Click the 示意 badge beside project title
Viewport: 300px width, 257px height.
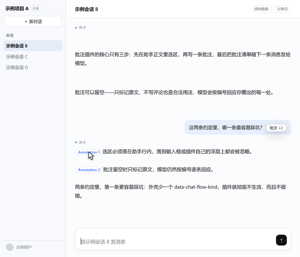[36, 8]
